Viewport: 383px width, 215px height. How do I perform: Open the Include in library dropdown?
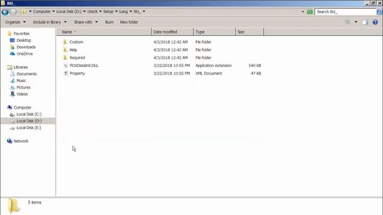(50, 22)
